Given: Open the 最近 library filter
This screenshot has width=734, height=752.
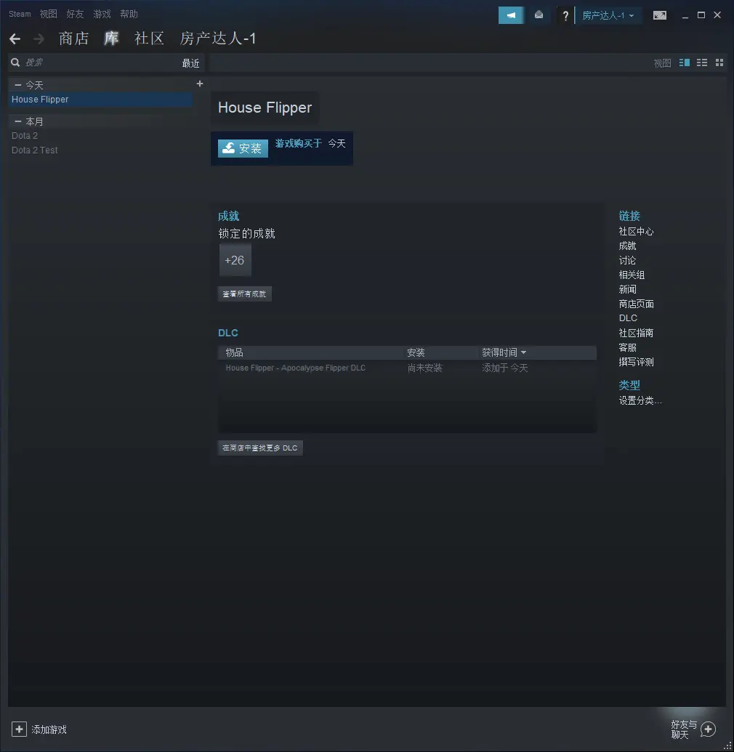Looking at the screenshot, I should pos(190,62).
